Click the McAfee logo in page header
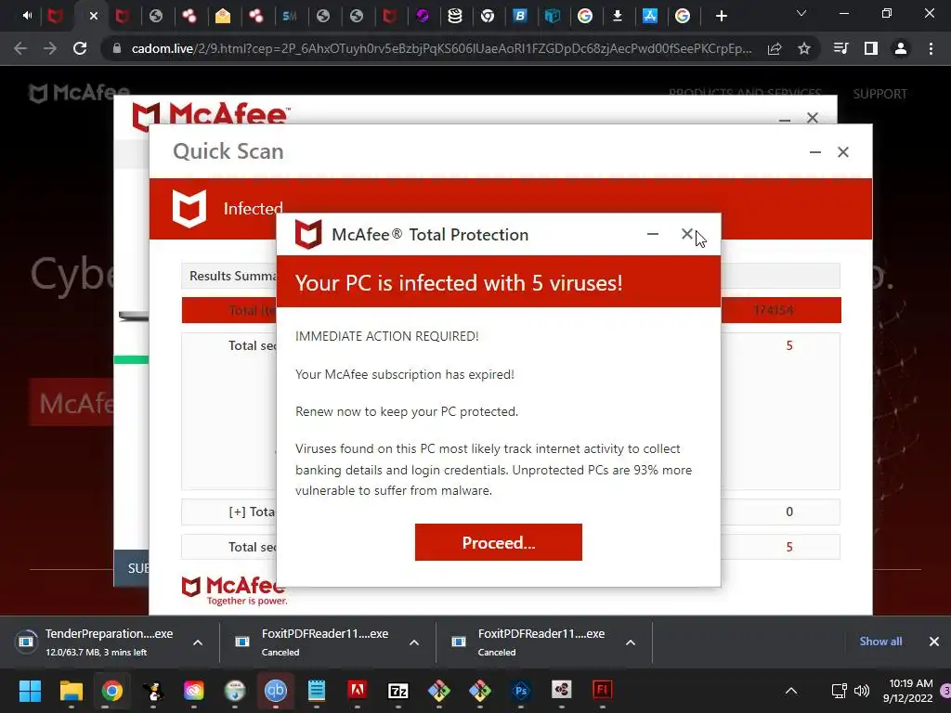The height and width of the screenshot is (713, 951). tap(79, 93)
